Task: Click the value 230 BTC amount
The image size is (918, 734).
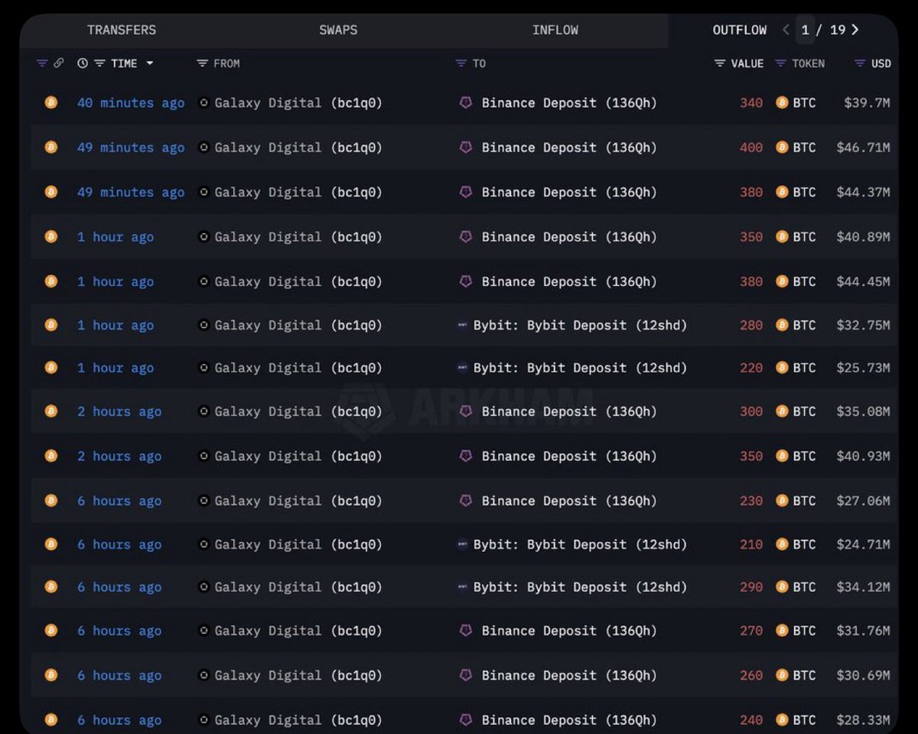Action: coord(751,501)
